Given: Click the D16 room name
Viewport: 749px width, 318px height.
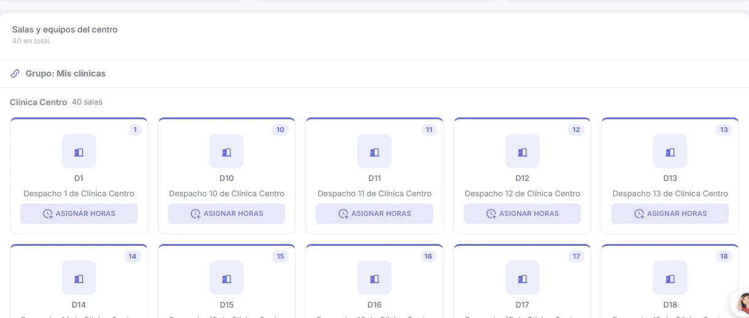Looking at the screenshot, I should (374, 305).
